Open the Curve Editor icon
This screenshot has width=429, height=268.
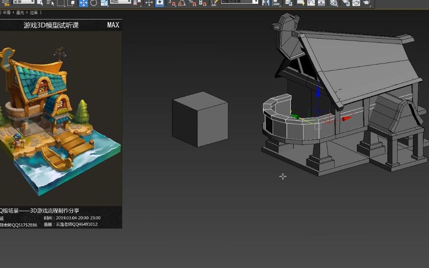310,3
